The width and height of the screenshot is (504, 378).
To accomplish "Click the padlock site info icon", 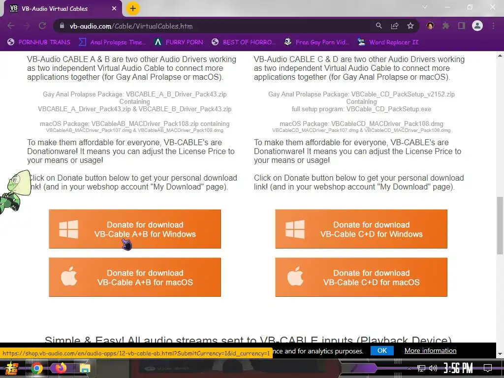I will [62, 26].
